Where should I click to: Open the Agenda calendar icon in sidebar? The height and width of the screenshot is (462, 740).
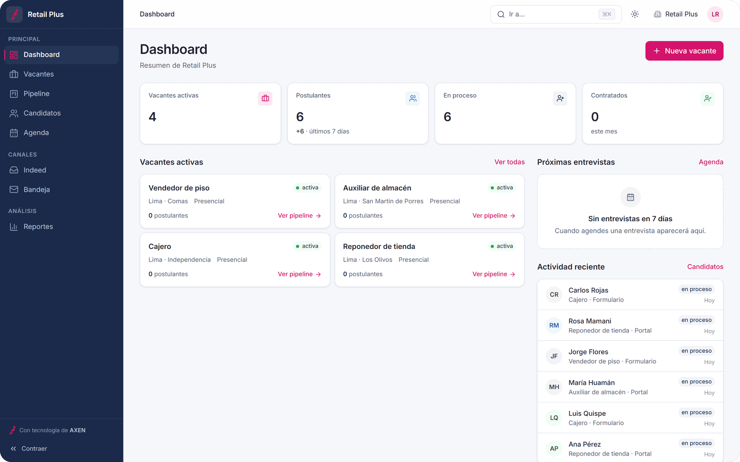click(14, 133)
